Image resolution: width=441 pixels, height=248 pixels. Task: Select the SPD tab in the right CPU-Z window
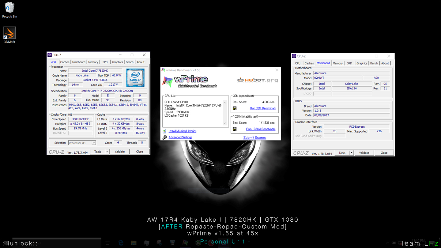[349, 63]
